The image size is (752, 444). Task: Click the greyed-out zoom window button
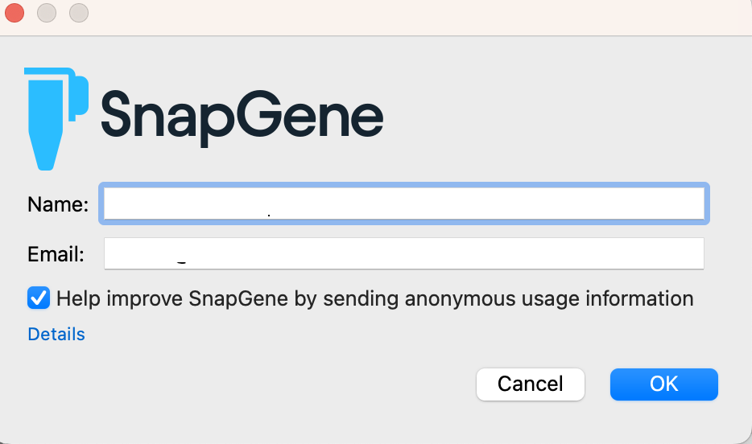(x=79, y=13)
